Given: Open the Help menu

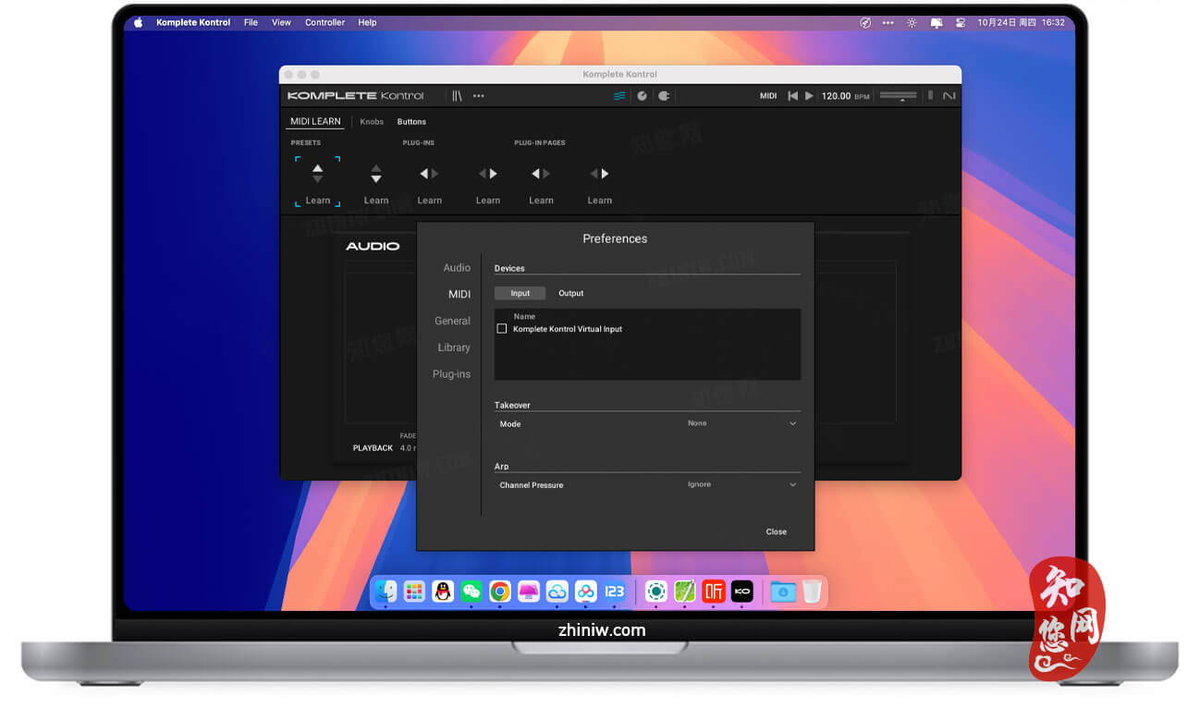Looking at the screenshot, I should 367,22.
